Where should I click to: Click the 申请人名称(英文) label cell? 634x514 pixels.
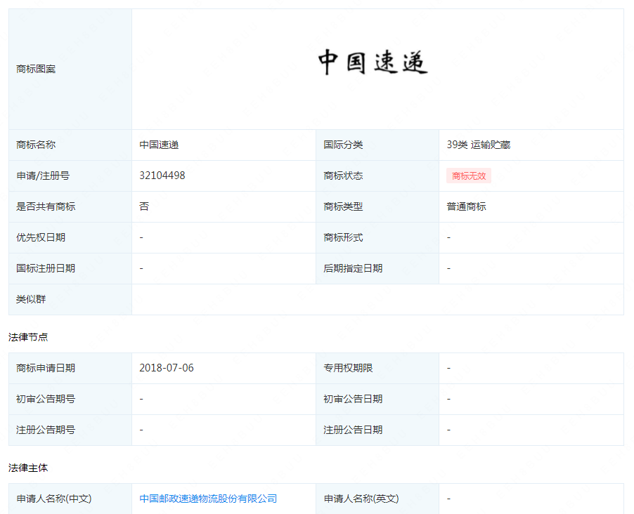(361, 499)
